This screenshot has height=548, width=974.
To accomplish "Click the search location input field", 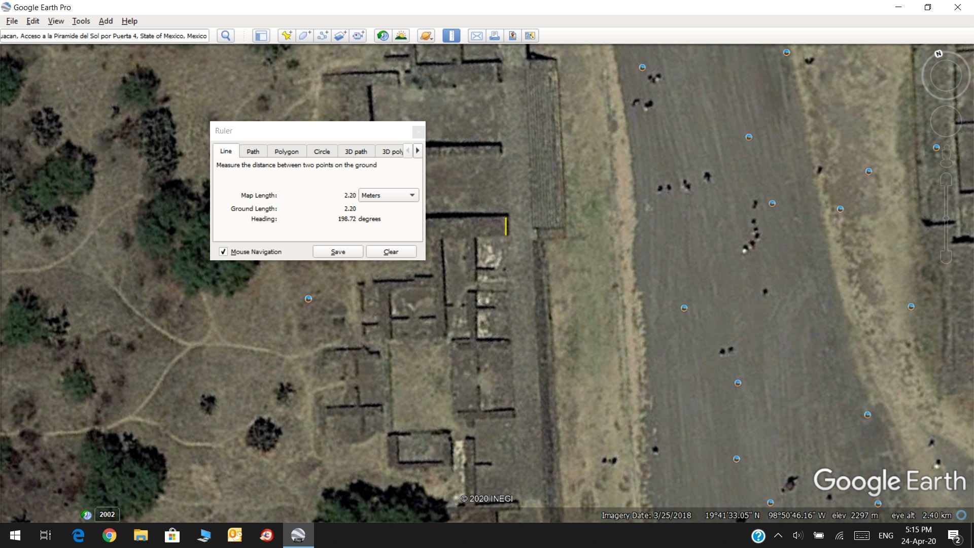I will [104, 36].
